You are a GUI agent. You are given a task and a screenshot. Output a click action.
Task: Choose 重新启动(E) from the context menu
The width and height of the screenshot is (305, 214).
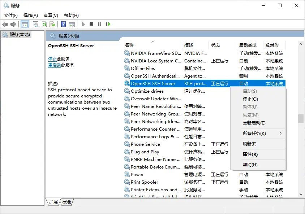[x=254, y=123]
